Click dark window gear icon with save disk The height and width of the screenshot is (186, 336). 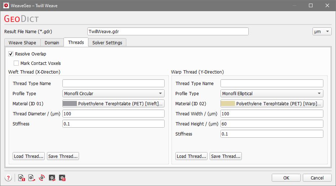(x=62, y=178)
